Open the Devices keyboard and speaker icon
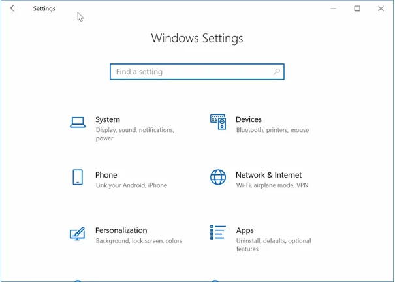Screen dimensions: 395x284 coord(218,121)
